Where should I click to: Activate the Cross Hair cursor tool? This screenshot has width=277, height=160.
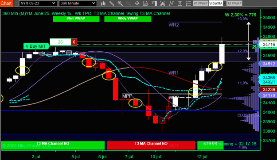click(137, 4)
